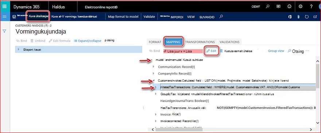Click the smiley feedback icon

289,7
